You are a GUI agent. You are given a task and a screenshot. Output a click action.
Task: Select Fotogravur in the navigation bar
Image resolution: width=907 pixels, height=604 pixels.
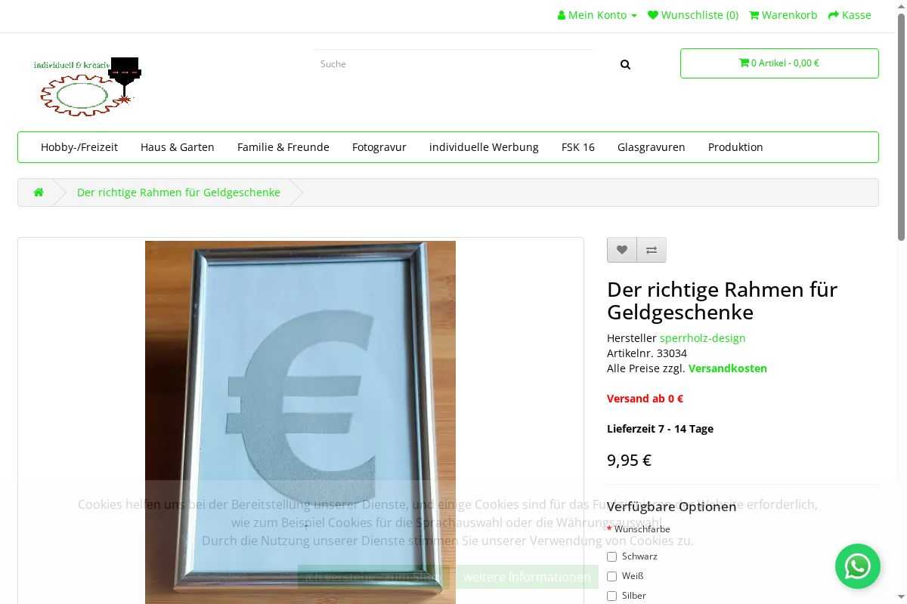click(x=379, y=147)
